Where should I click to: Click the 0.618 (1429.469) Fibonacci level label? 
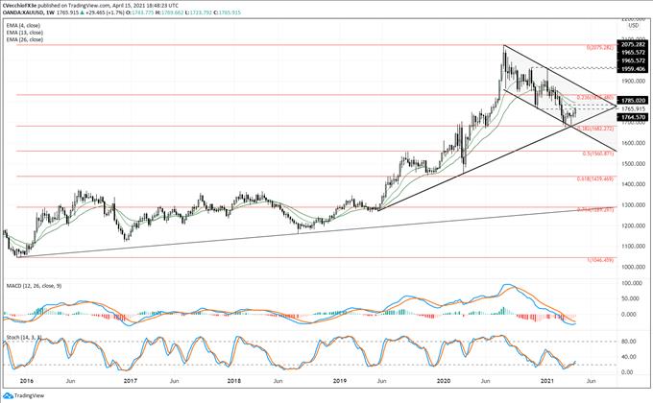(x=595, y=179)
